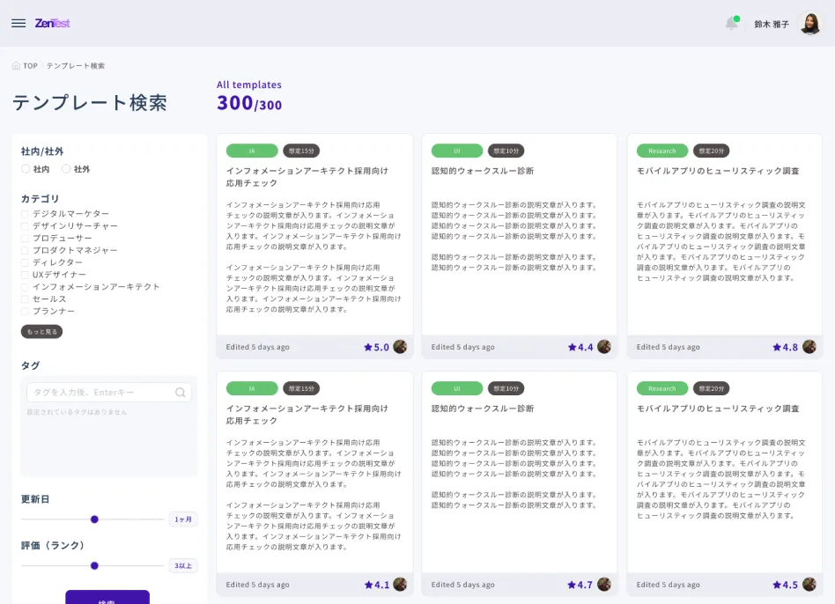Expand categories with もっと見る
This screenshot has width=835, height=604.
tap(41, 332)
